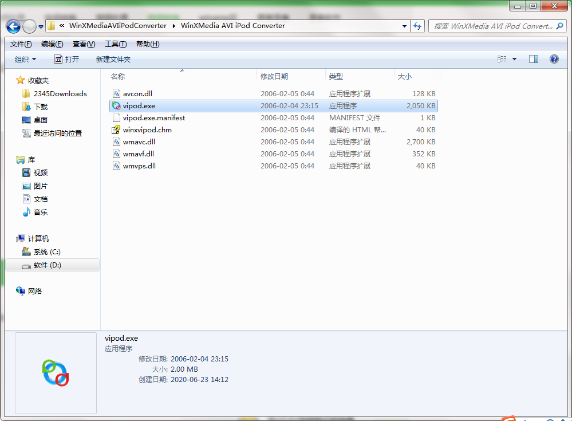Click the large vipod.exe preview thumbnail

coord(56,373)
